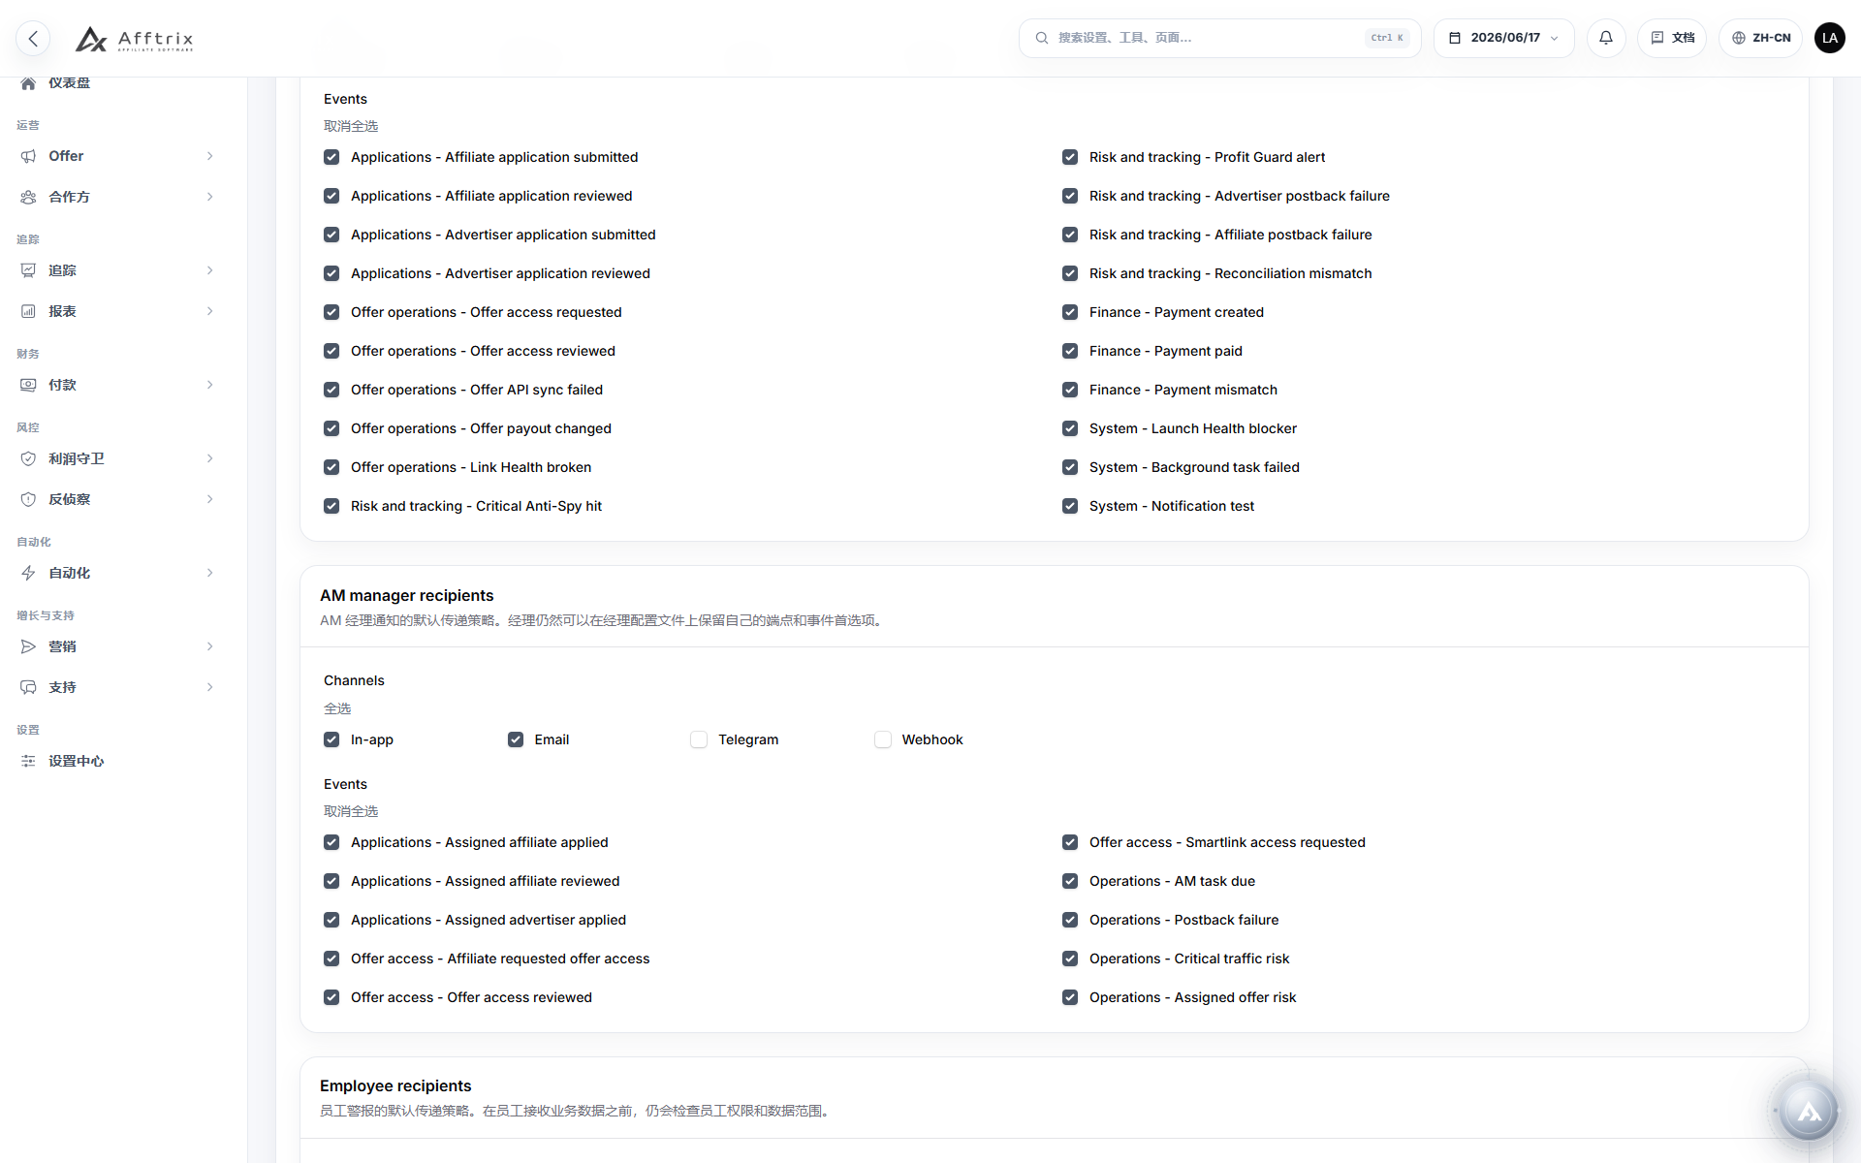Viewport: 1861px width, 1163px height.
Task: Expand the 营销 menu chevron
Action: pos(210,646)
